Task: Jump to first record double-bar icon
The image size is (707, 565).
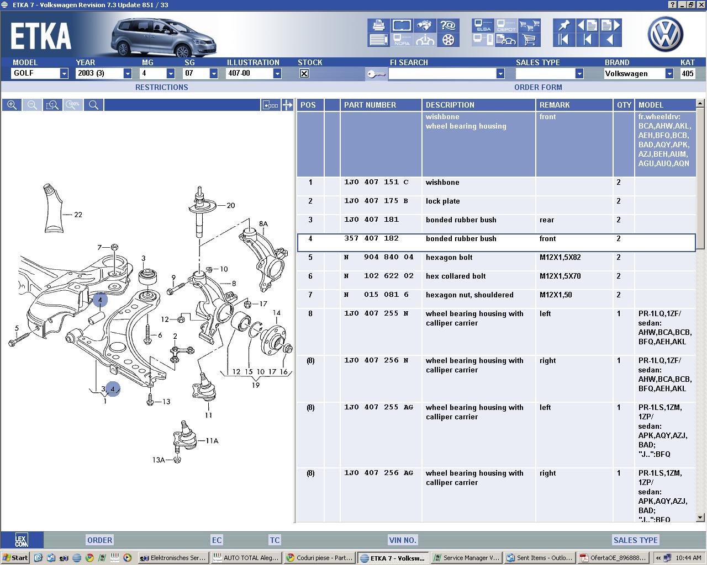Action: point(563,40)
